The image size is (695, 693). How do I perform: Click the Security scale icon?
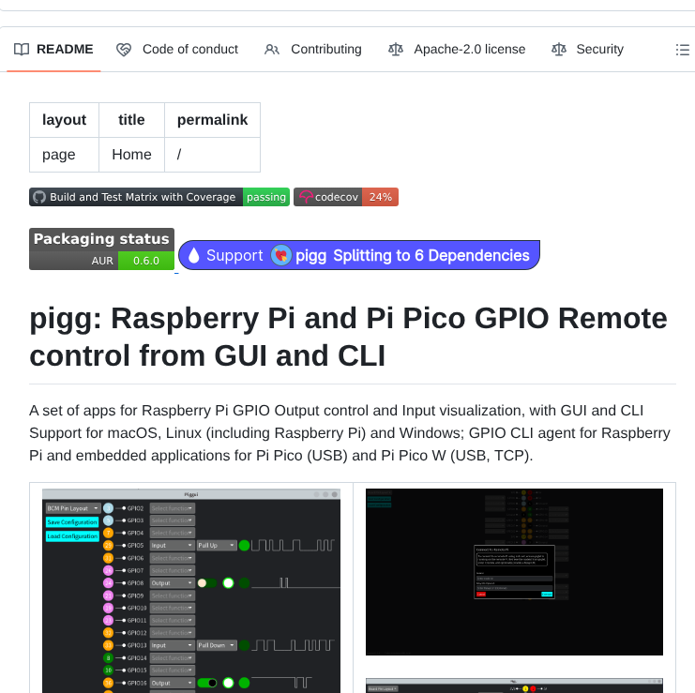coord(559,49)
